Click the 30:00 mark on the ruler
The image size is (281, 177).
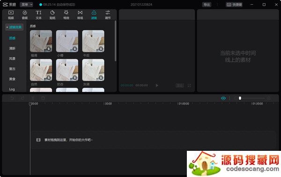coord(108,104)
